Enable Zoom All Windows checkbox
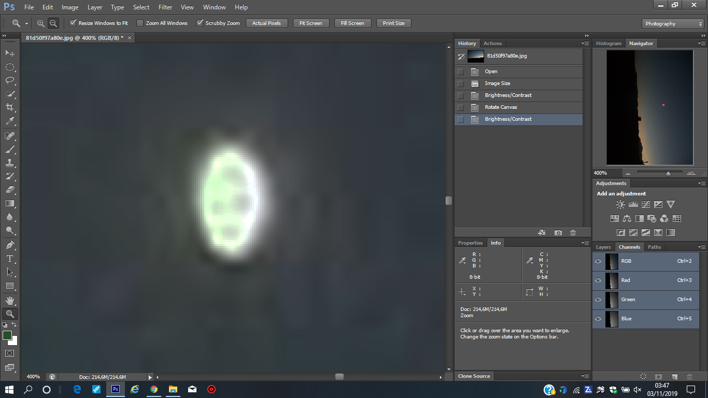The width and height of the screenshot is (708, 398). click(140, 23)
